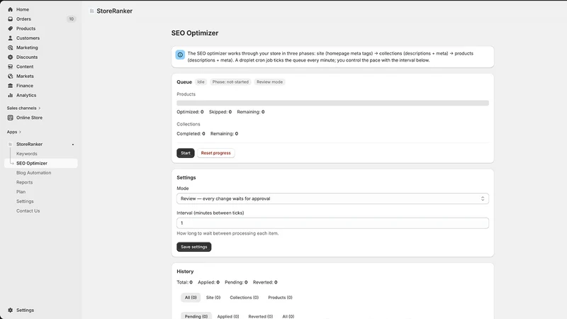Screen dimensions: 567x319
Task: Click the StoreRanker app icon in sidebar
Action: [x=10, y=144]
